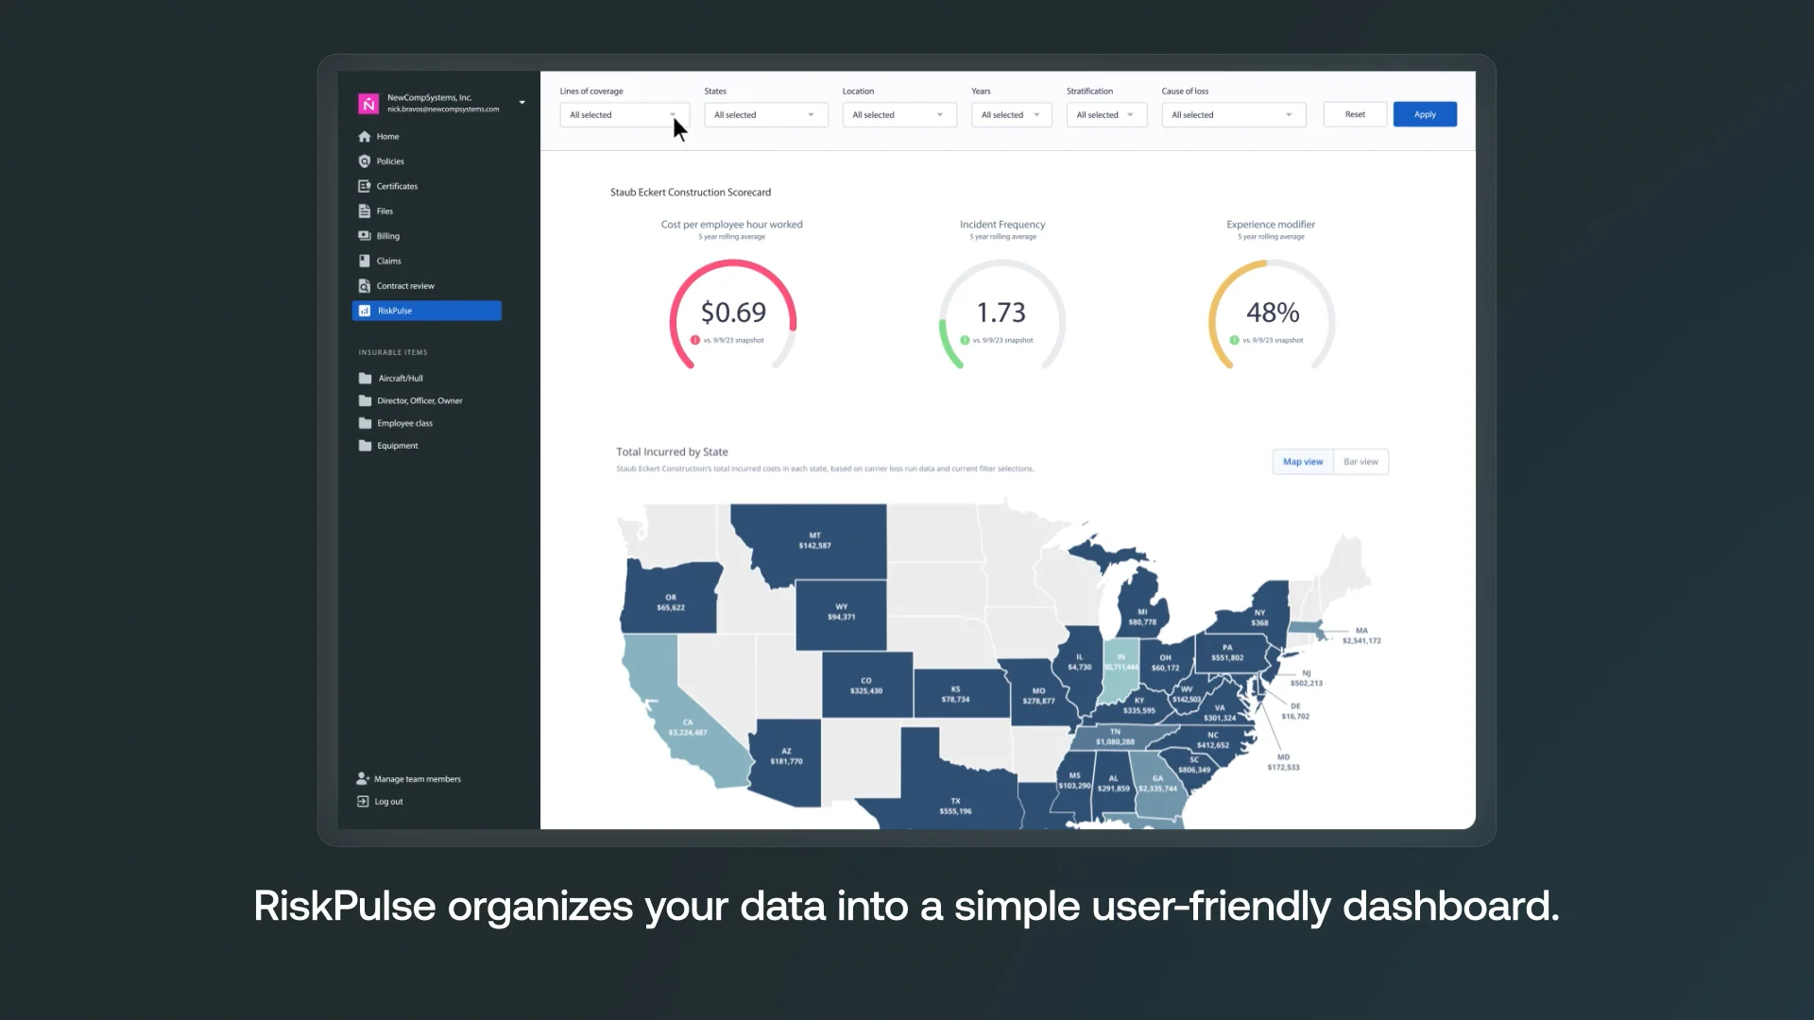Image resolution: width=1814 pixels, height=1020 pixels.
Task: Select the Map view toggle
Action: 1303,462
